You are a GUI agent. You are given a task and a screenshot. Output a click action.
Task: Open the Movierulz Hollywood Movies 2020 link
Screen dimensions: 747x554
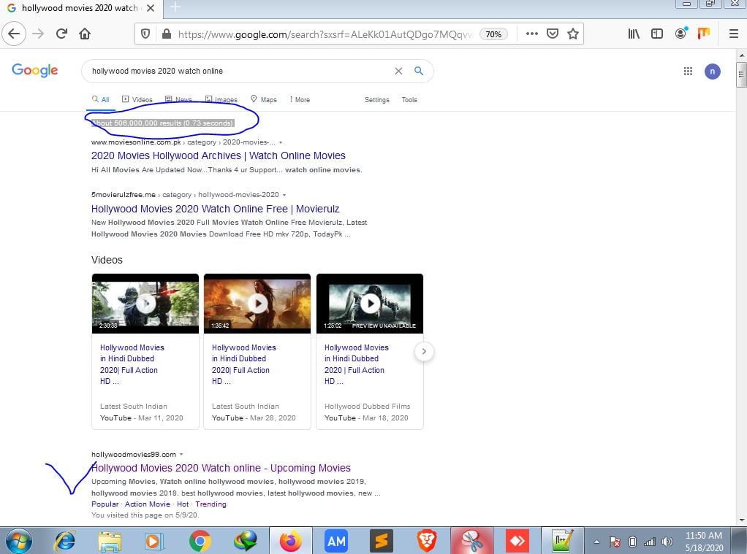point(214,209)
